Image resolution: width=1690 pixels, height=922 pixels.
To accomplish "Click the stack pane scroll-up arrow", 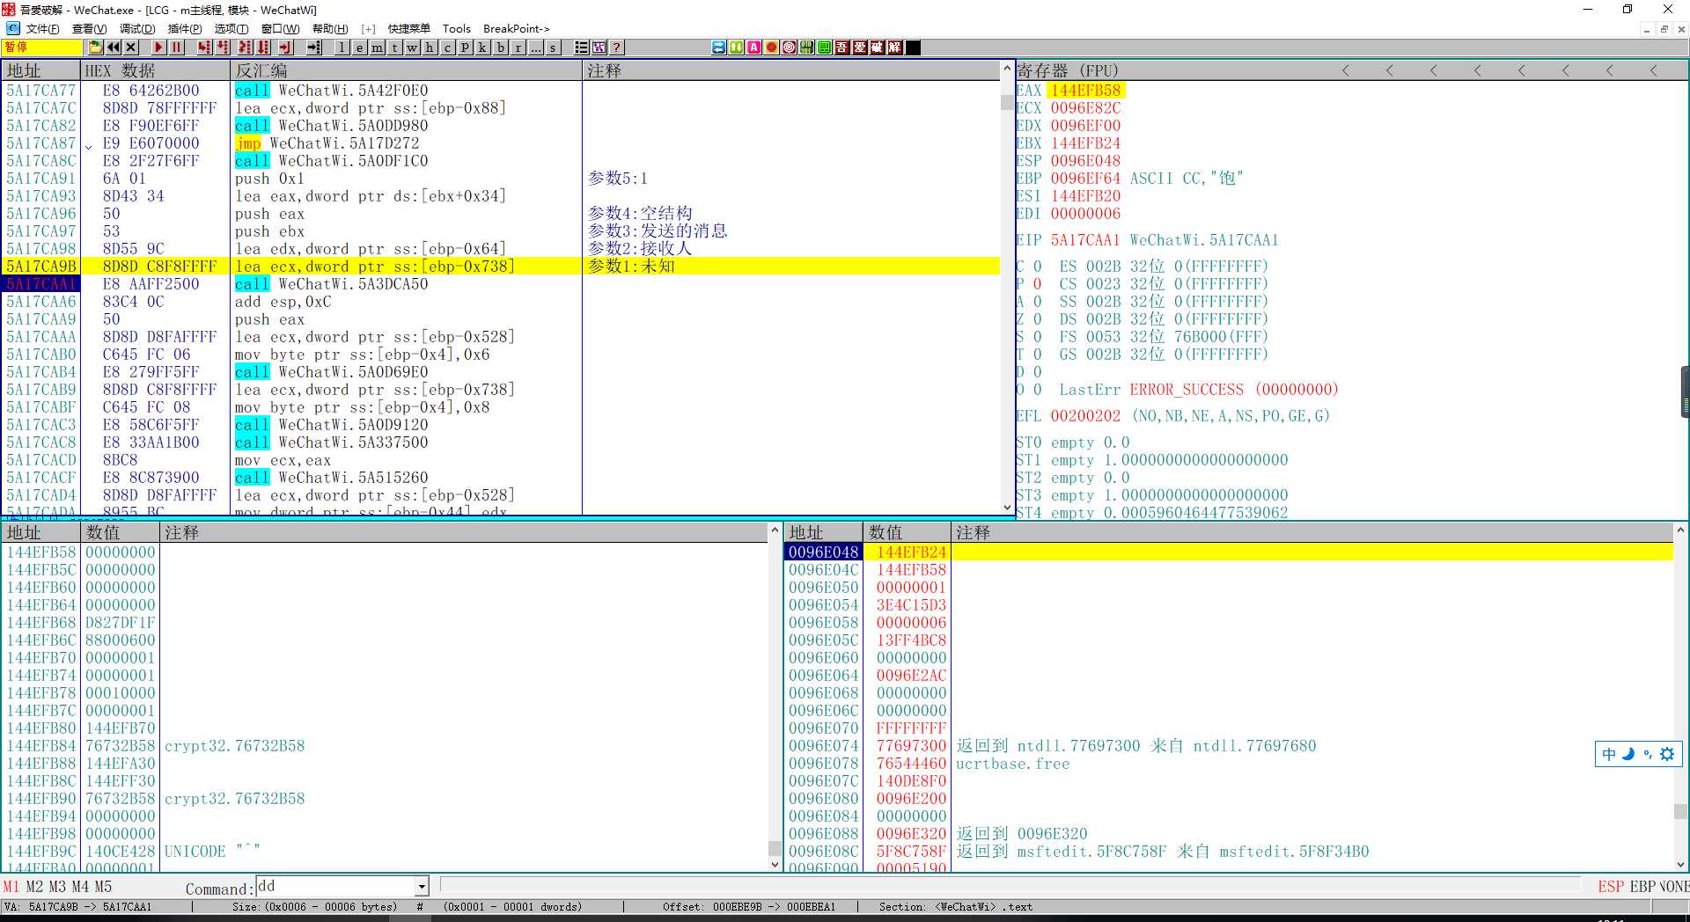I will 1680,531.
